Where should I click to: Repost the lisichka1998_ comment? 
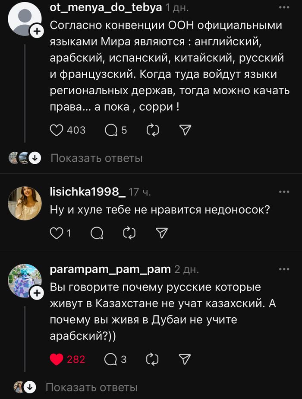point(129,233)
